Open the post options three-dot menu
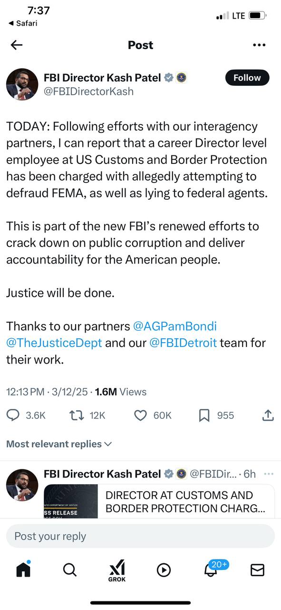Image resolution: width=281 pixels, height=610 pixels. pyautogui.click(x=259, y=45)
